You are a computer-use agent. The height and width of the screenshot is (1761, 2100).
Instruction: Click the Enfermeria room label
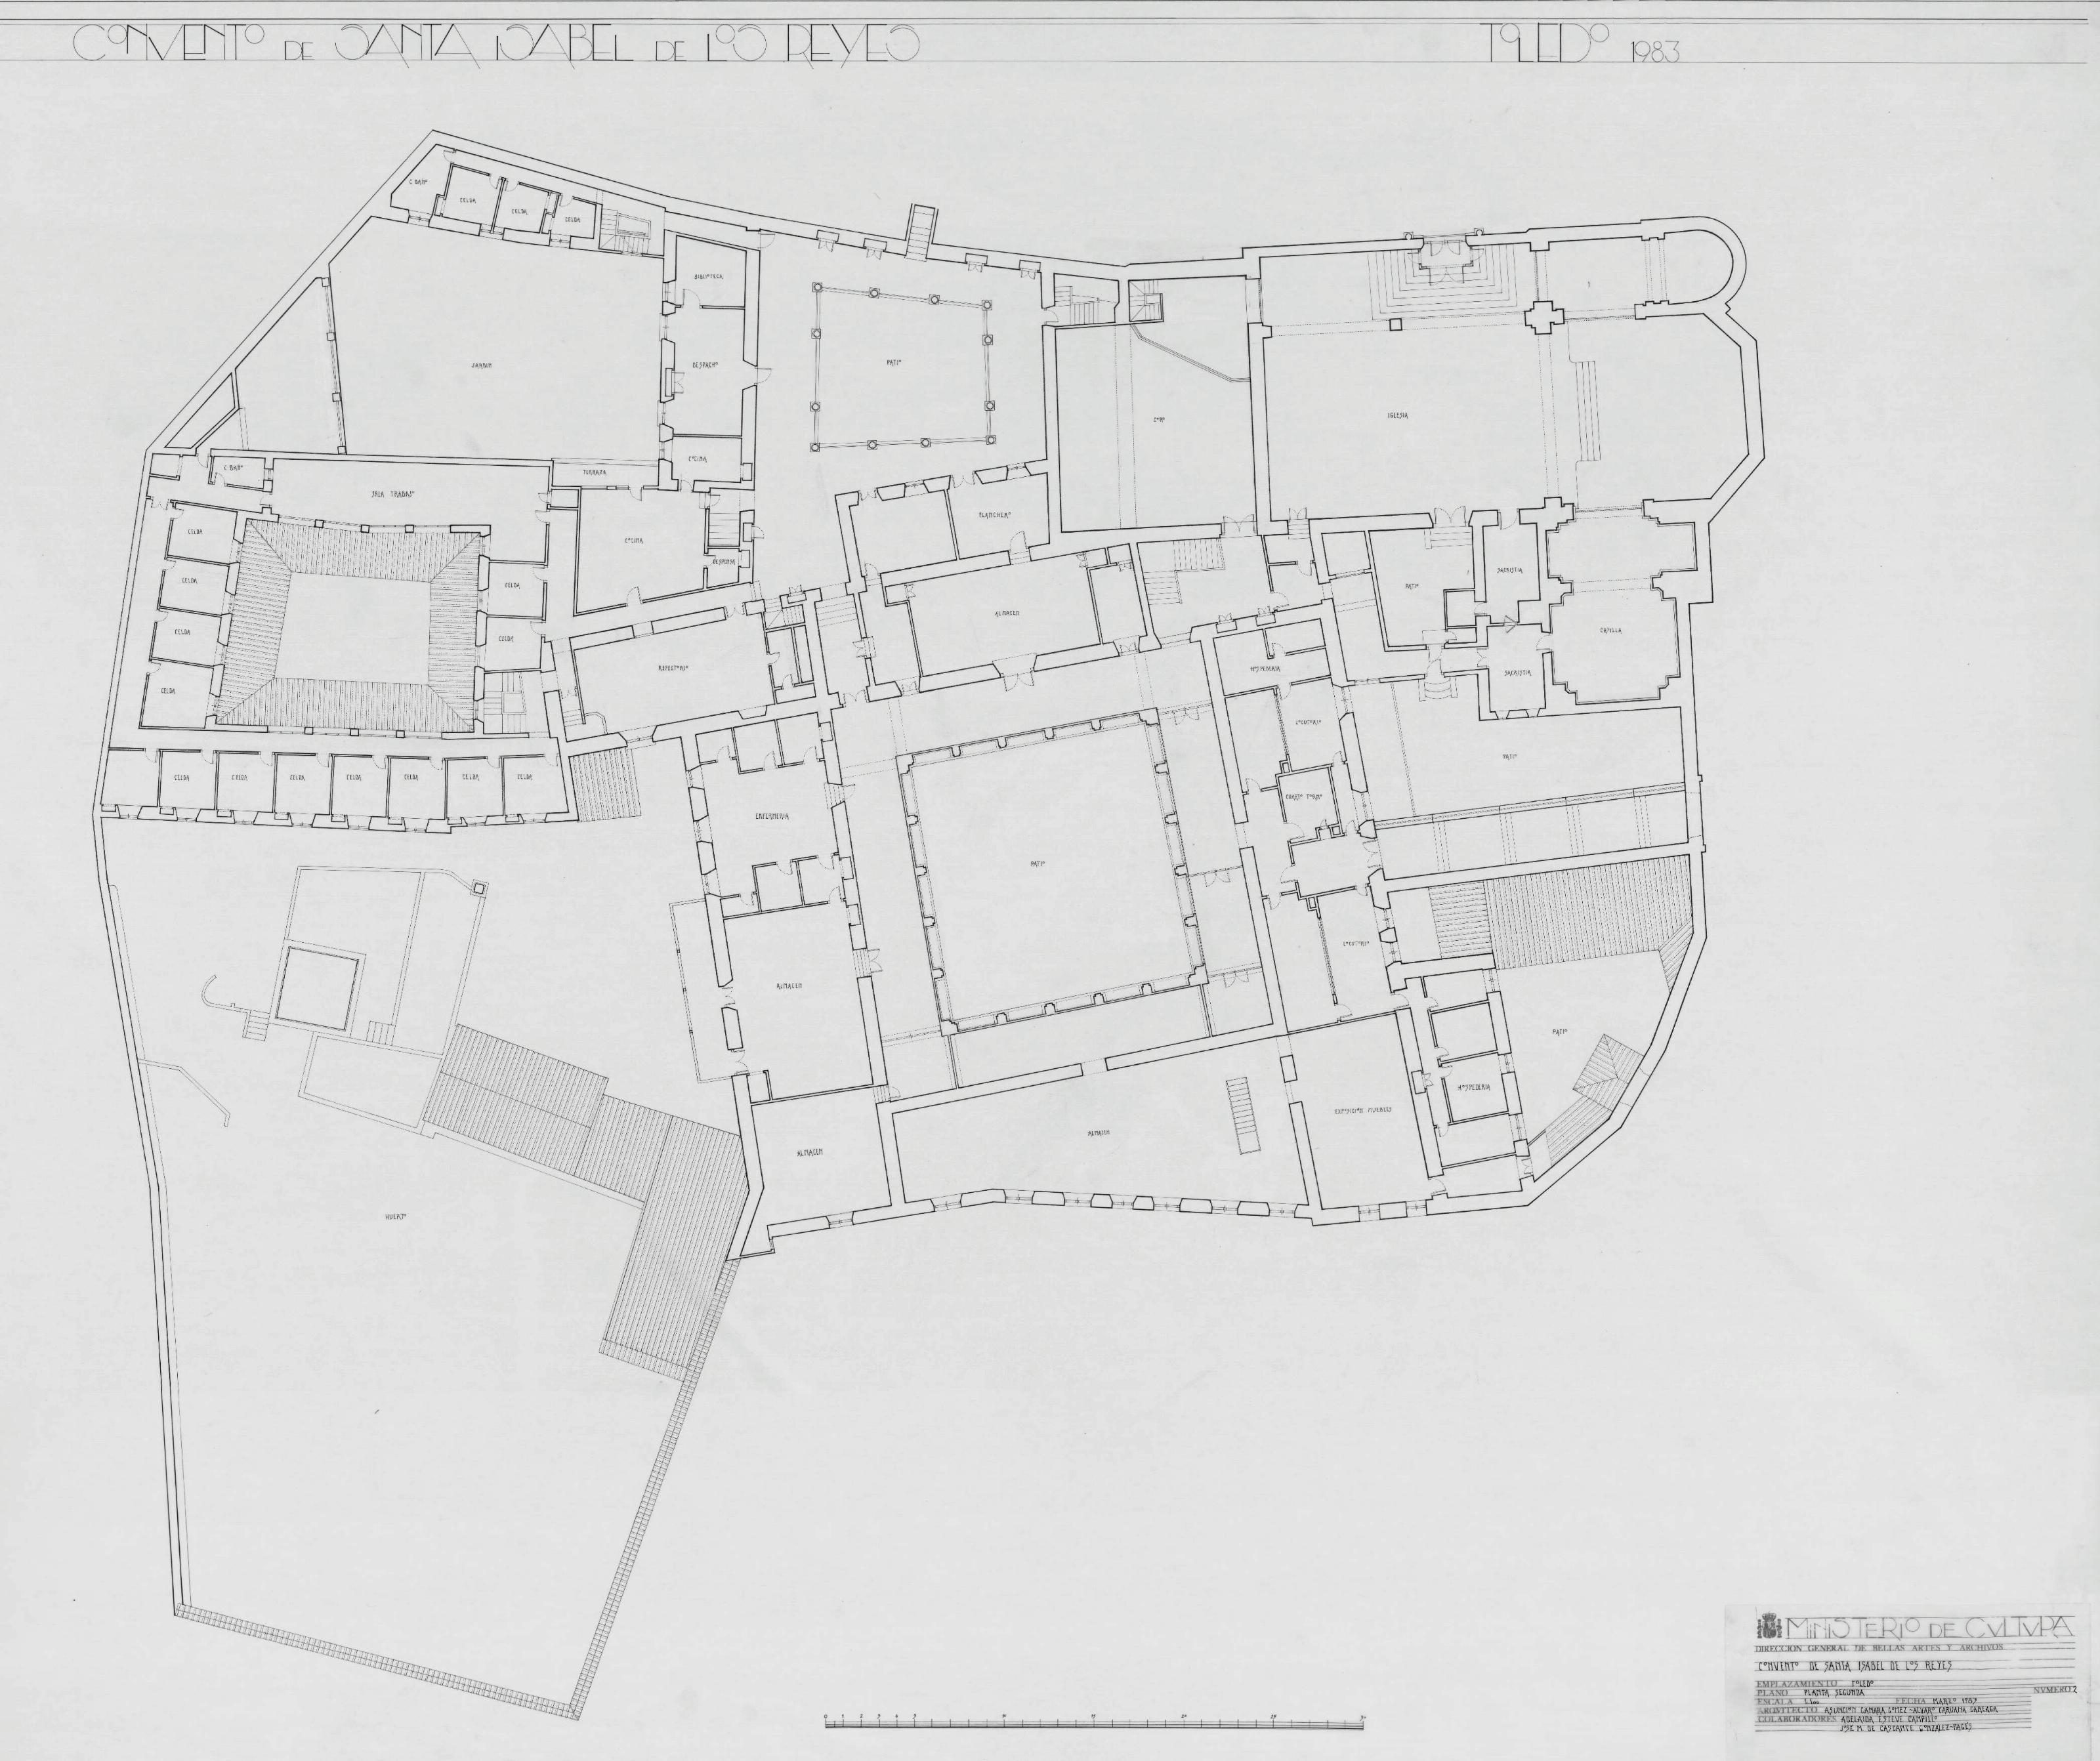click(772, 816)
